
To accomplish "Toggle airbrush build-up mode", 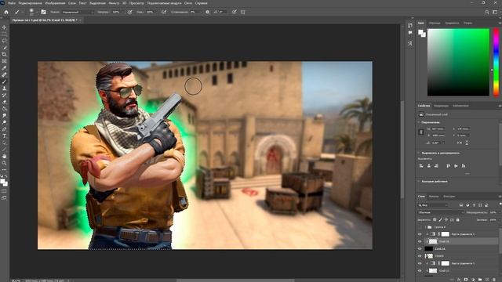I will point(164,12).
